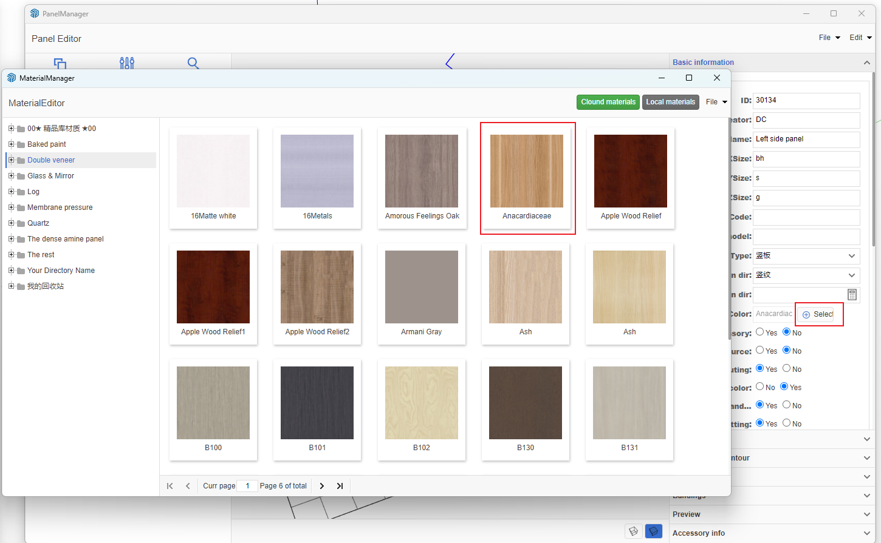Click the Clound materials button

pos(608,102)
